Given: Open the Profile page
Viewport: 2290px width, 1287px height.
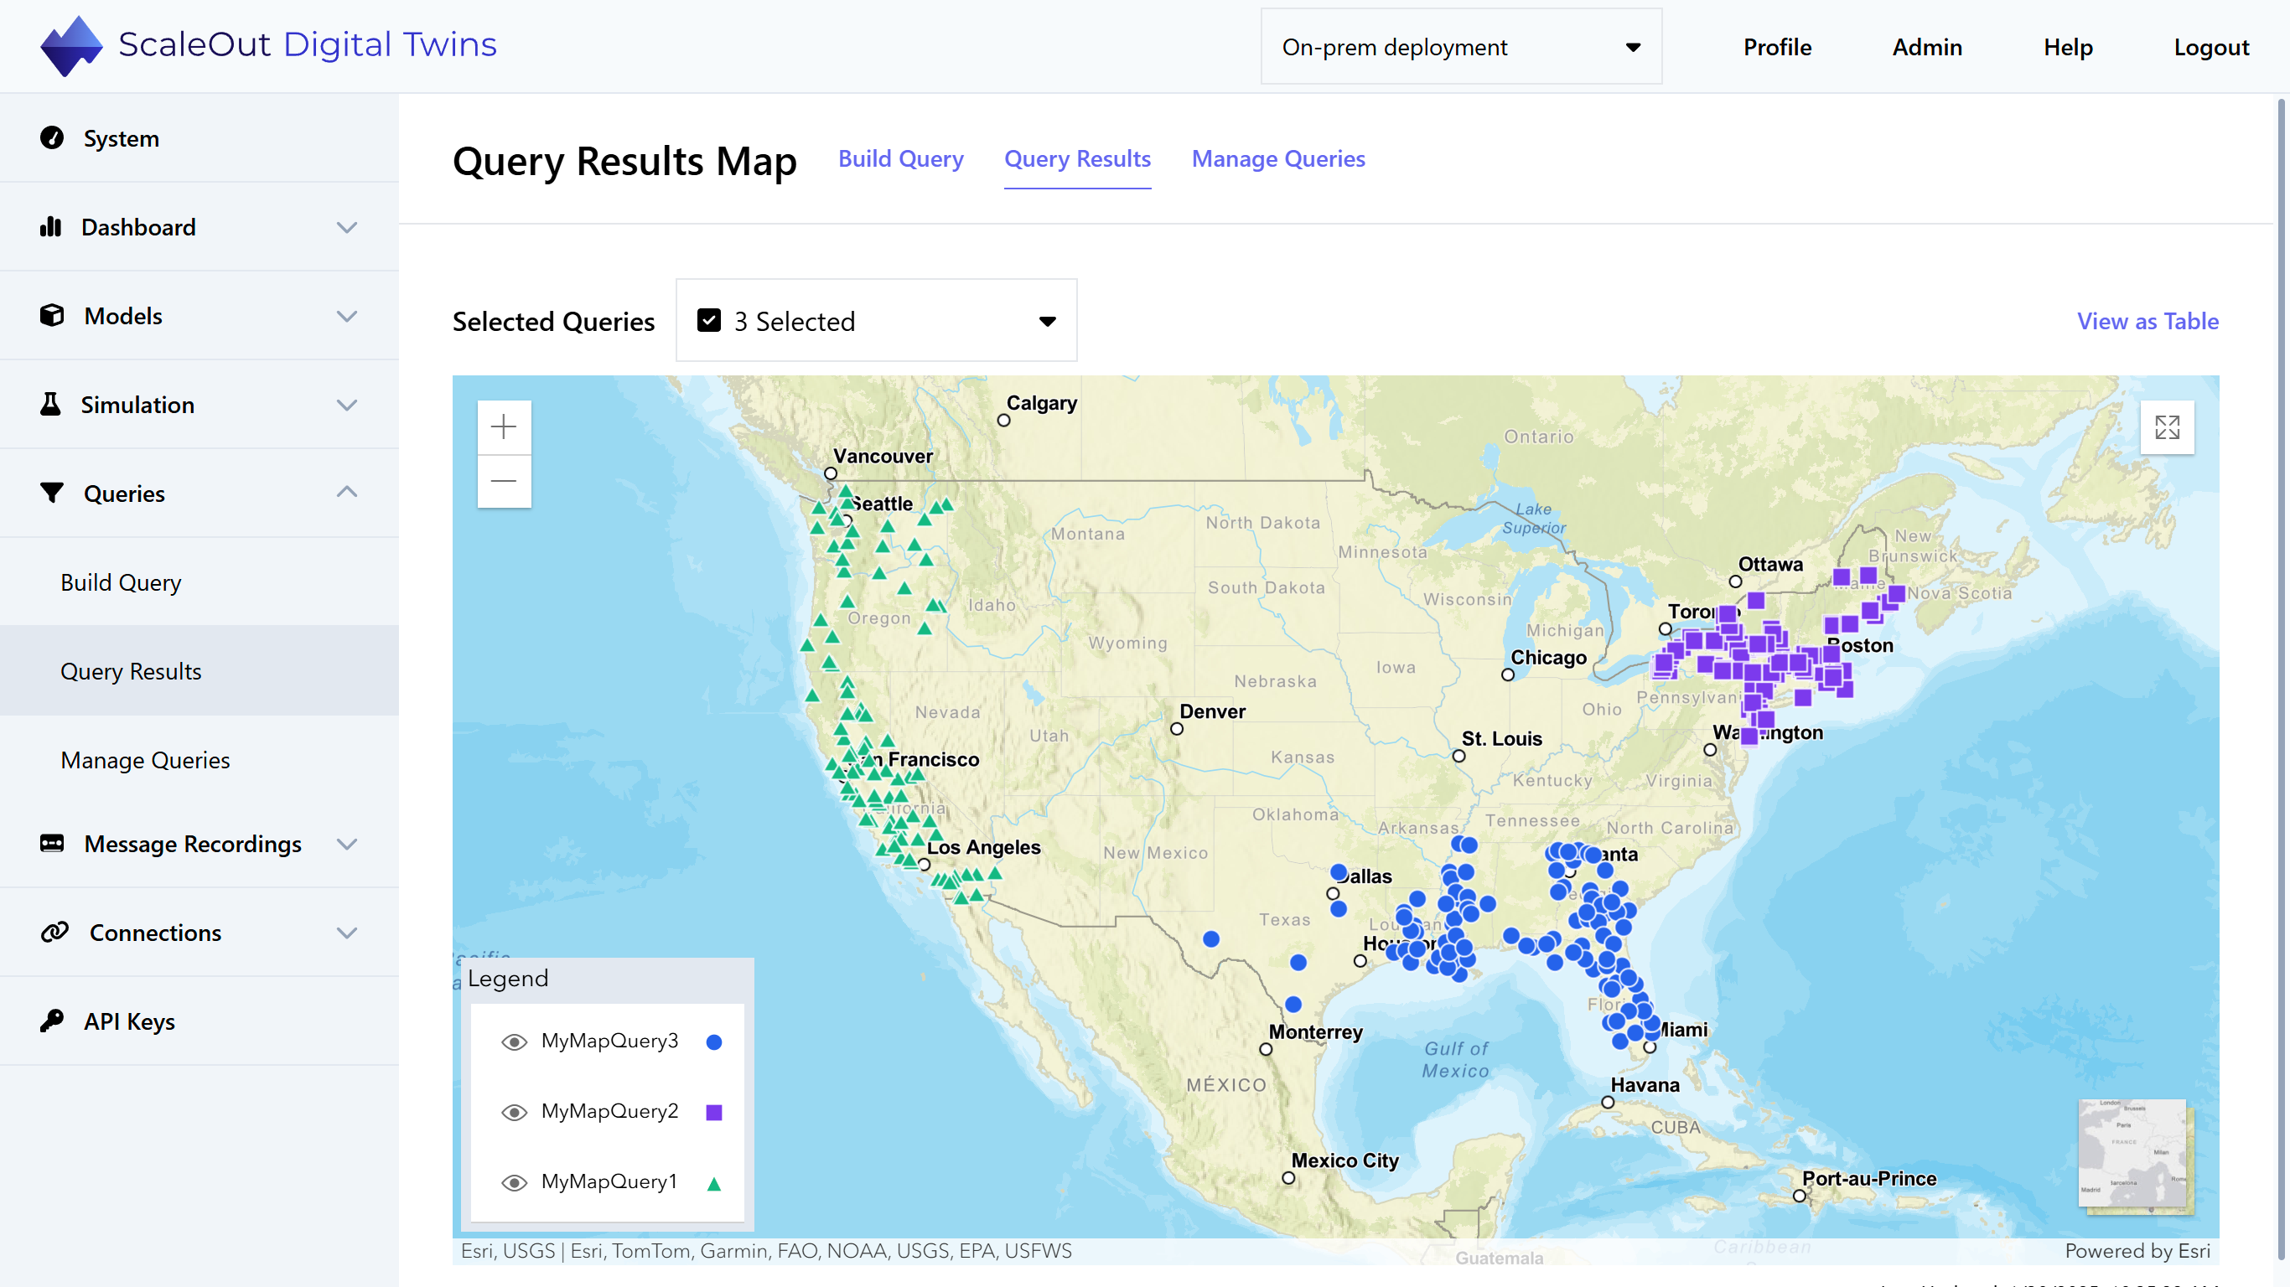Looking at the screenshot, I should [x=1776, y=47].
